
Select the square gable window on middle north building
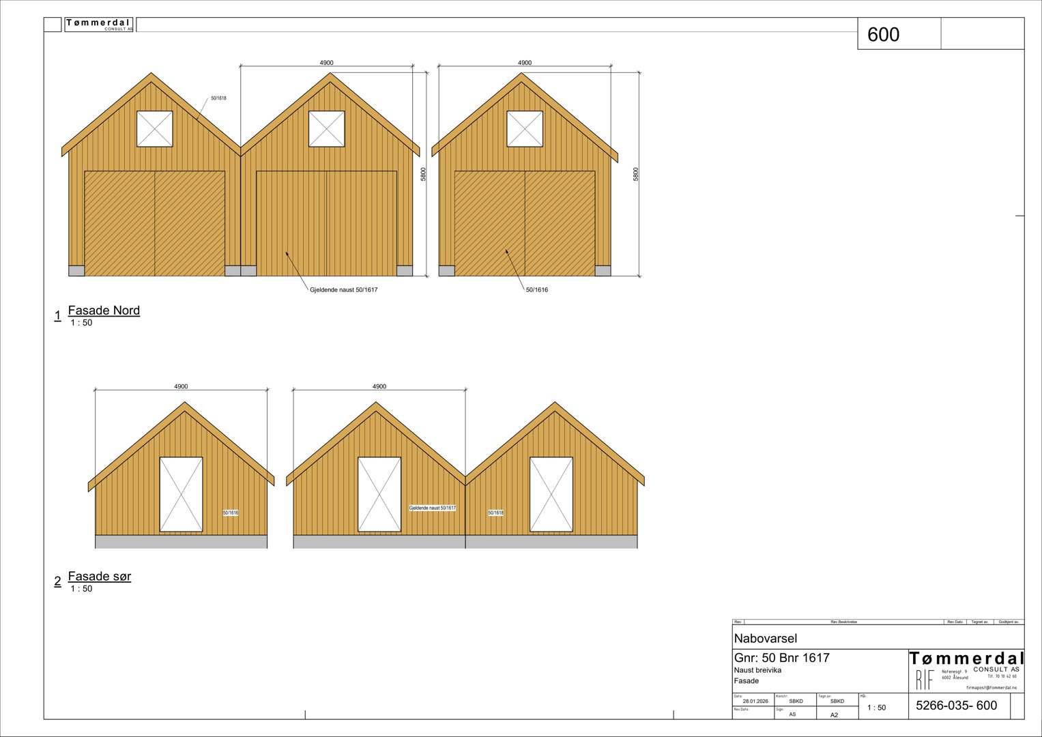(327, 129)
